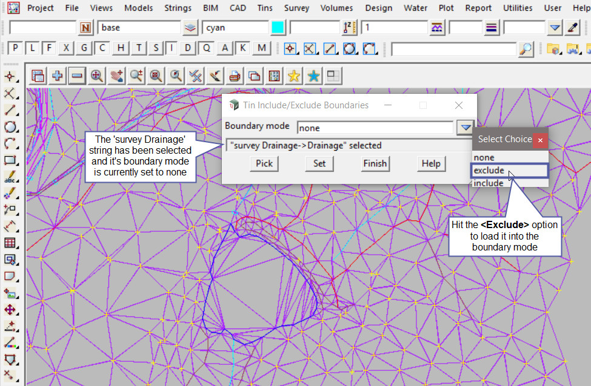Toggle the M snap button
The height and width of the screenshot is (386, 591).
261,48
